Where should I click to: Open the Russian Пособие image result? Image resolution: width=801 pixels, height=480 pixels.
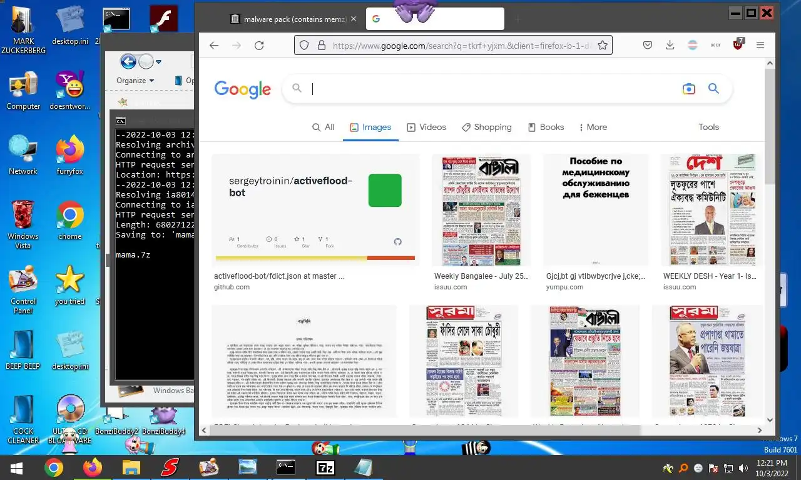pos(596,210)
